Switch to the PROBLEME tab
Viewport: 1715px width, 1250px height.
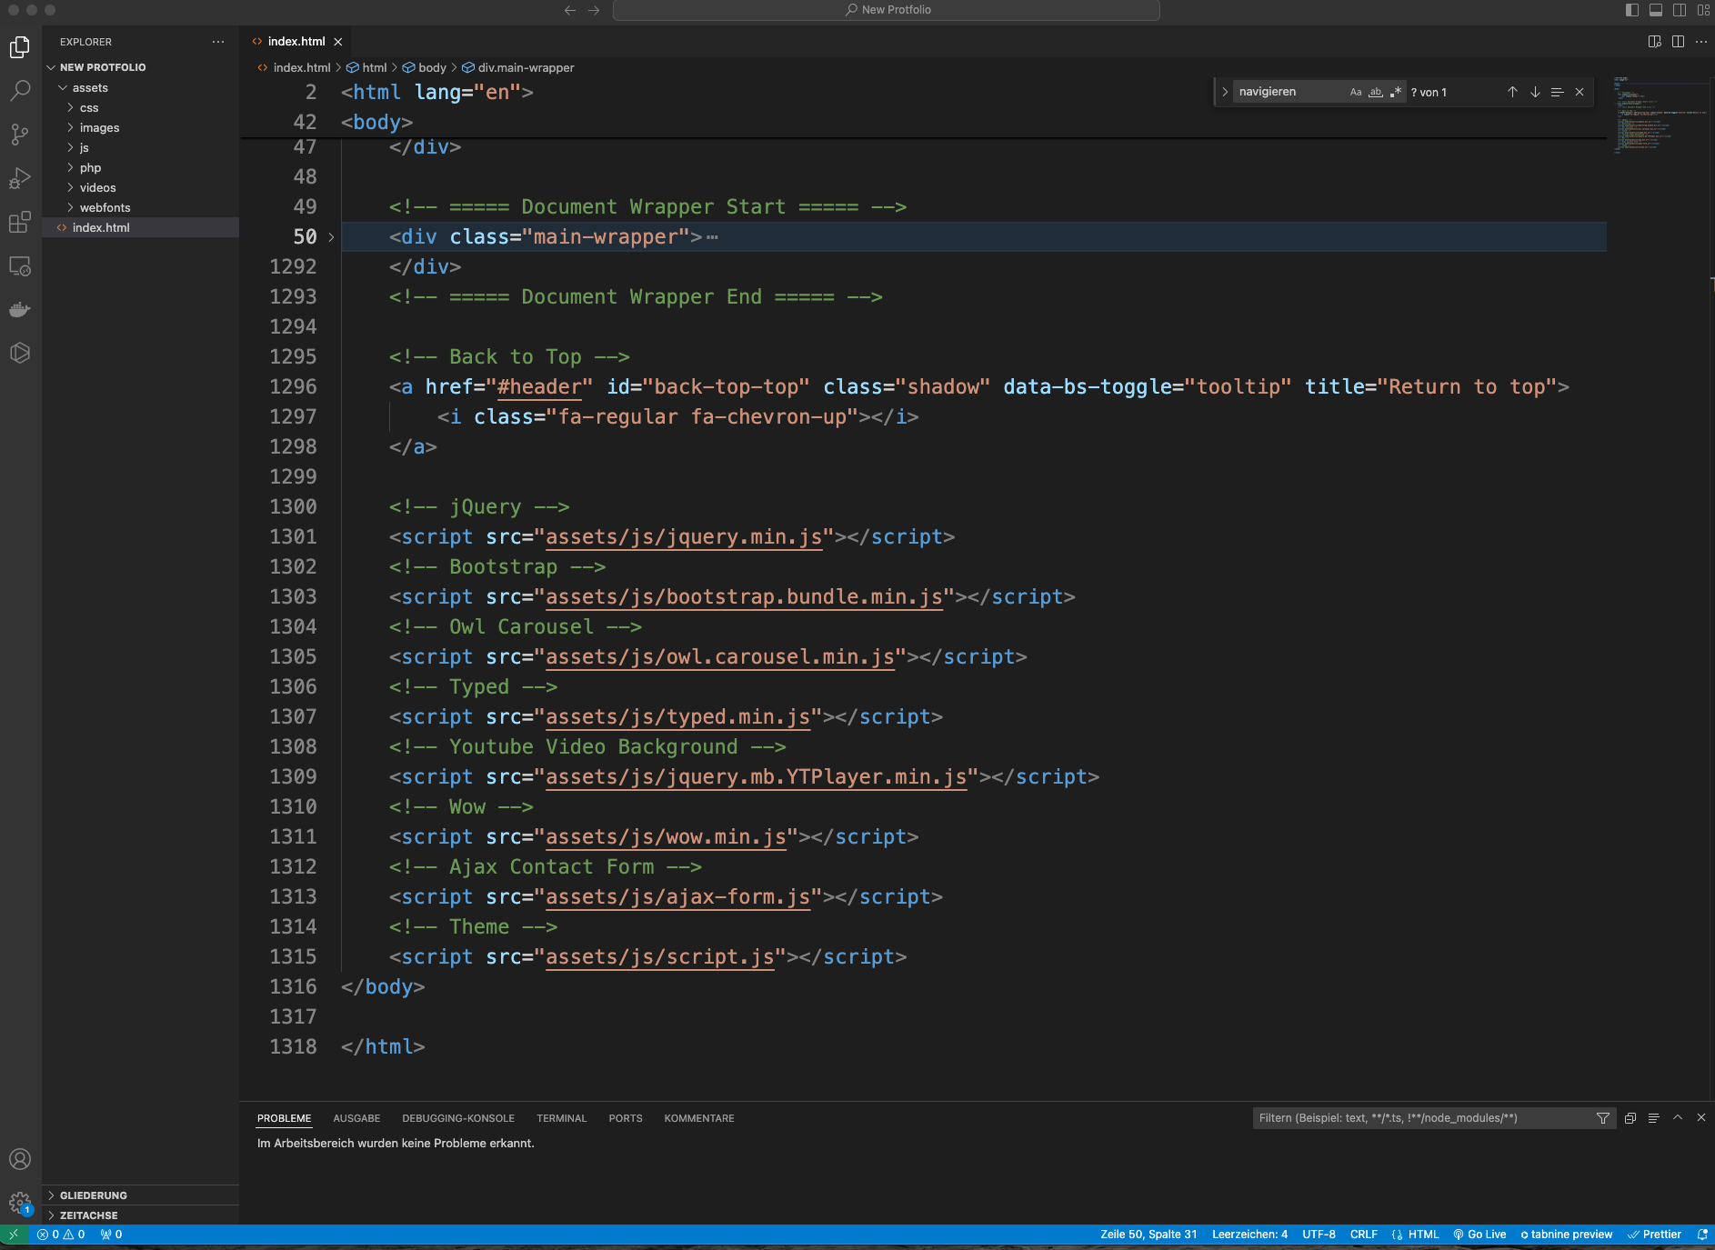coord(284,1118)
